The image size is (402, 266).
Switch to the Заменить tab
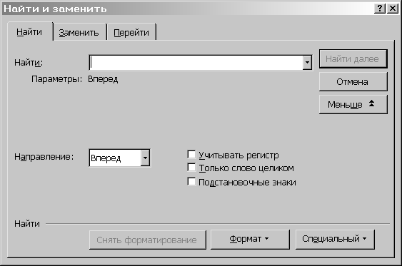79,33
